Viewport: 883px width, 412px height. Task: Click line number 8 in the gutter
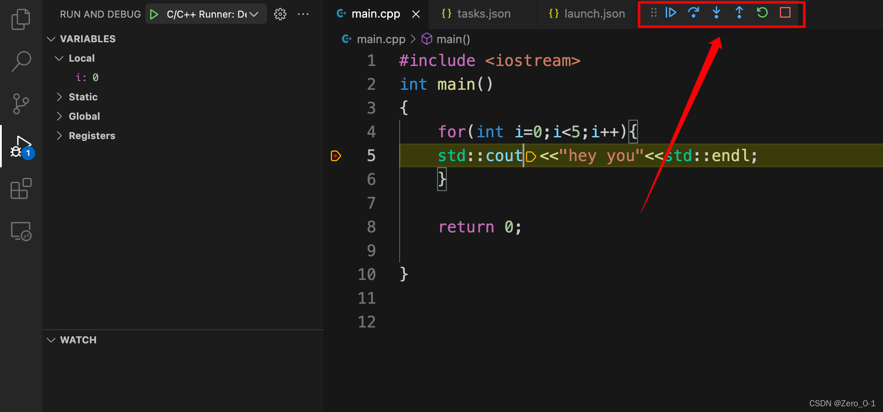(371, 227)
